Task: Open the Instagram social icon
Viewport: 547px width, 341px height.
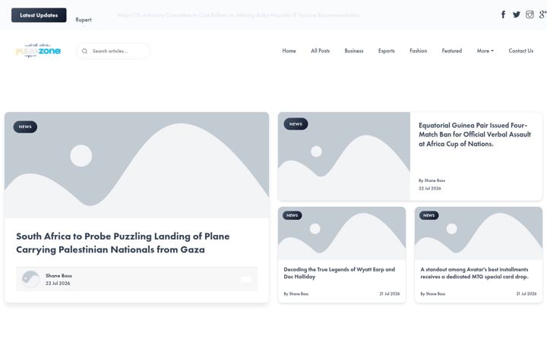Action: click(x=530, y=14)
